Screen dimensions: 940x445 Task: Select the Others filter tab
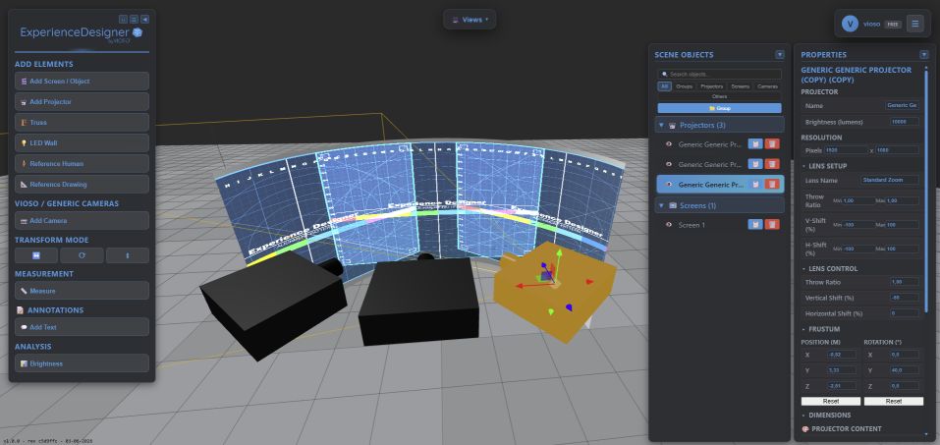tap(719, 96)
